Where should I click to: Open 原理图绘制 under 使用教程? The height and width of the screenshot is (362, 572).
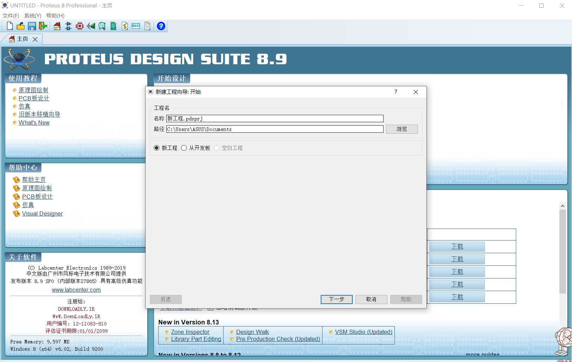[x=33, y=90]
